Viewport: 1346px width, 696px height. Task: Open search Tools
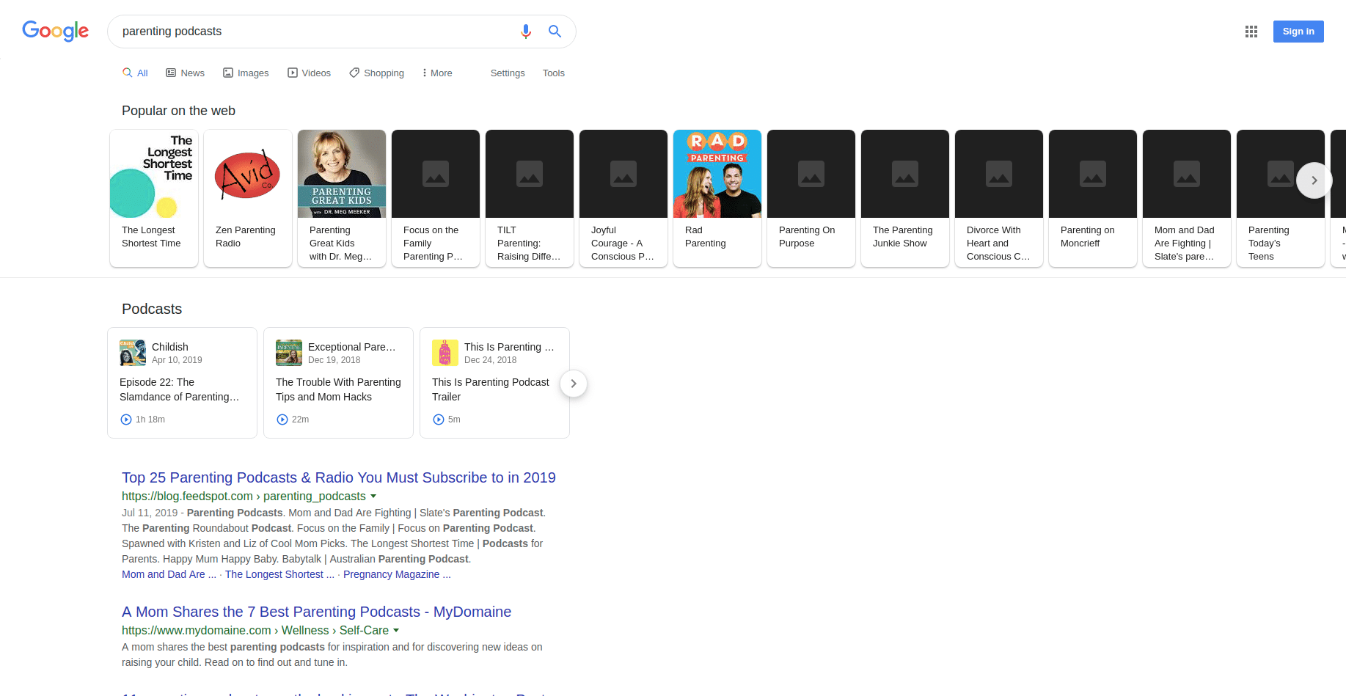[x=554, y=73]
